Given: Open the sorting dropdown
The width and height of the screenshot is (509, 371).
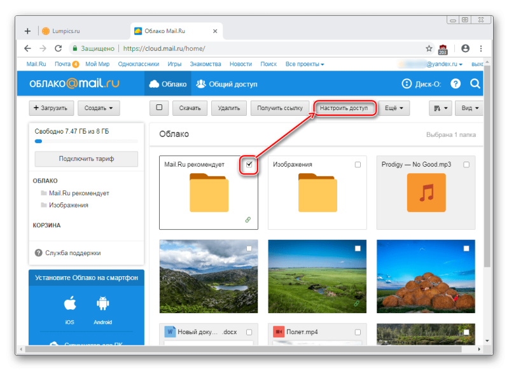Looking at the screenshot, I should click(x=440, y=108).
